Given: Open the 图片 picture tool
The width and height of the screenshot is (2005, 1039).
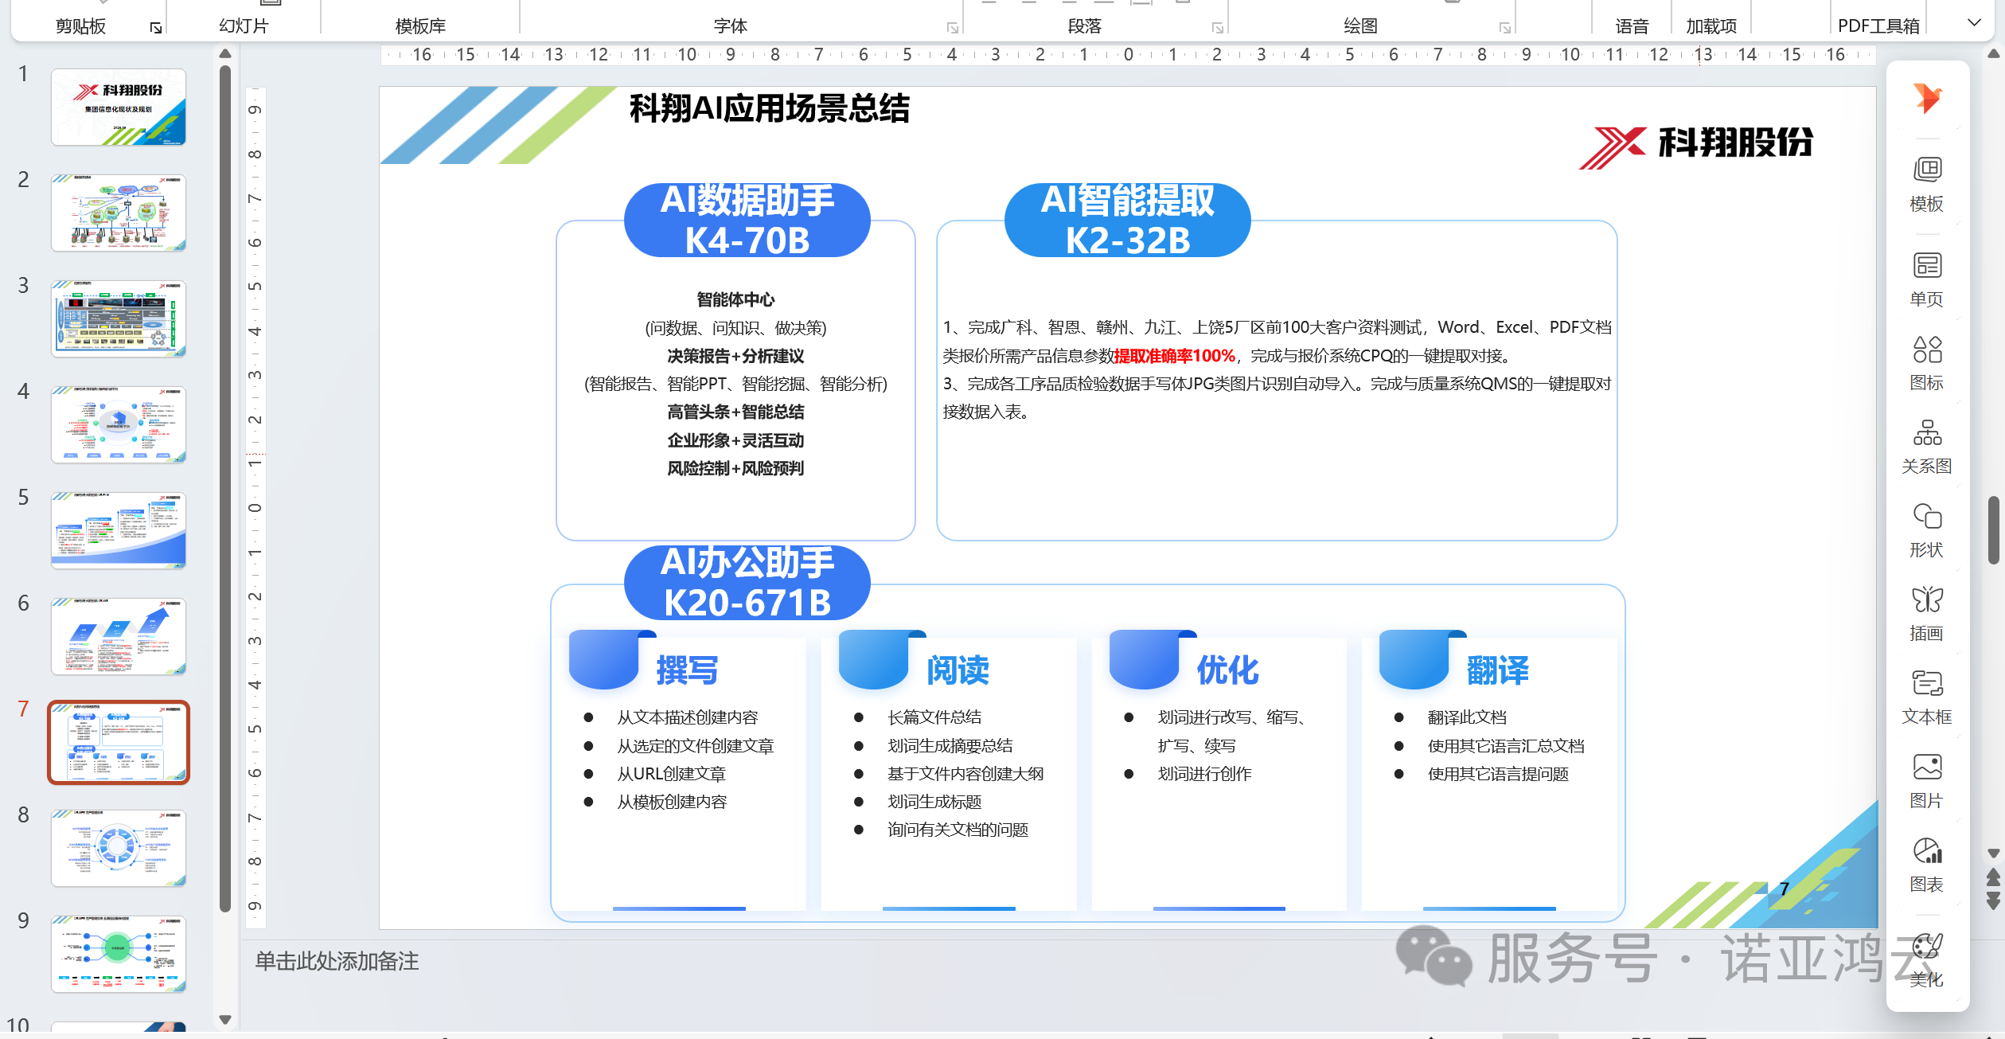Looking at the screenshot, I should (x=1927, y=781).
